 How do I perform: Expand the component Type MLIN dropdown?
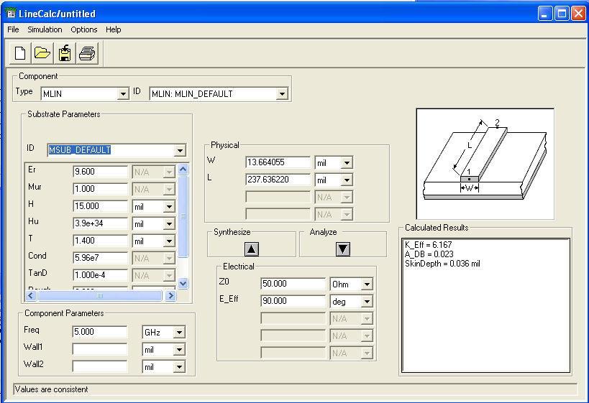[123, 94]
